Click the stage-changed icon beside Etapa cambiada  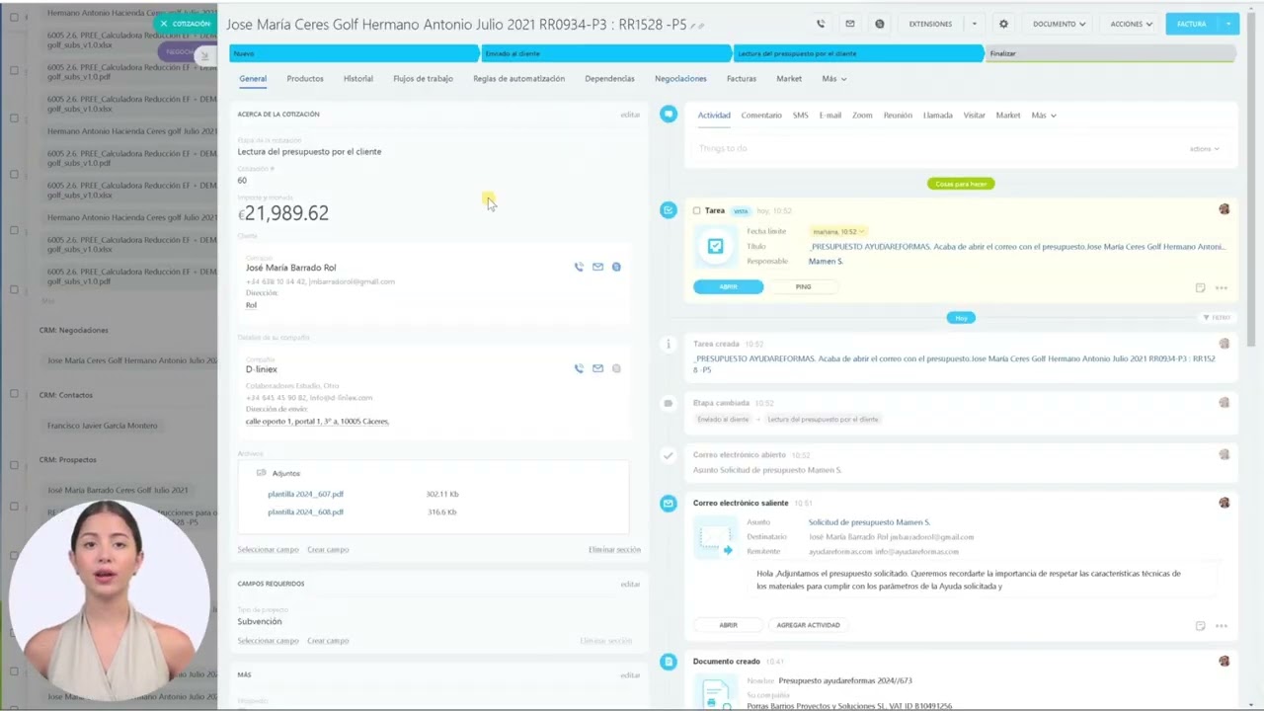(x=669, y=403)
